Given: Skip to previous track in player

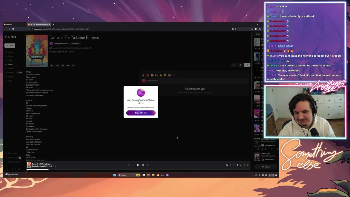Looking at the screenshot, I should [133, 165].
